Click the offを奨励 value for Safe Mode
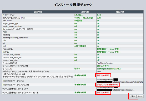Viewport: 146px width, 101px height. (78, 21)
